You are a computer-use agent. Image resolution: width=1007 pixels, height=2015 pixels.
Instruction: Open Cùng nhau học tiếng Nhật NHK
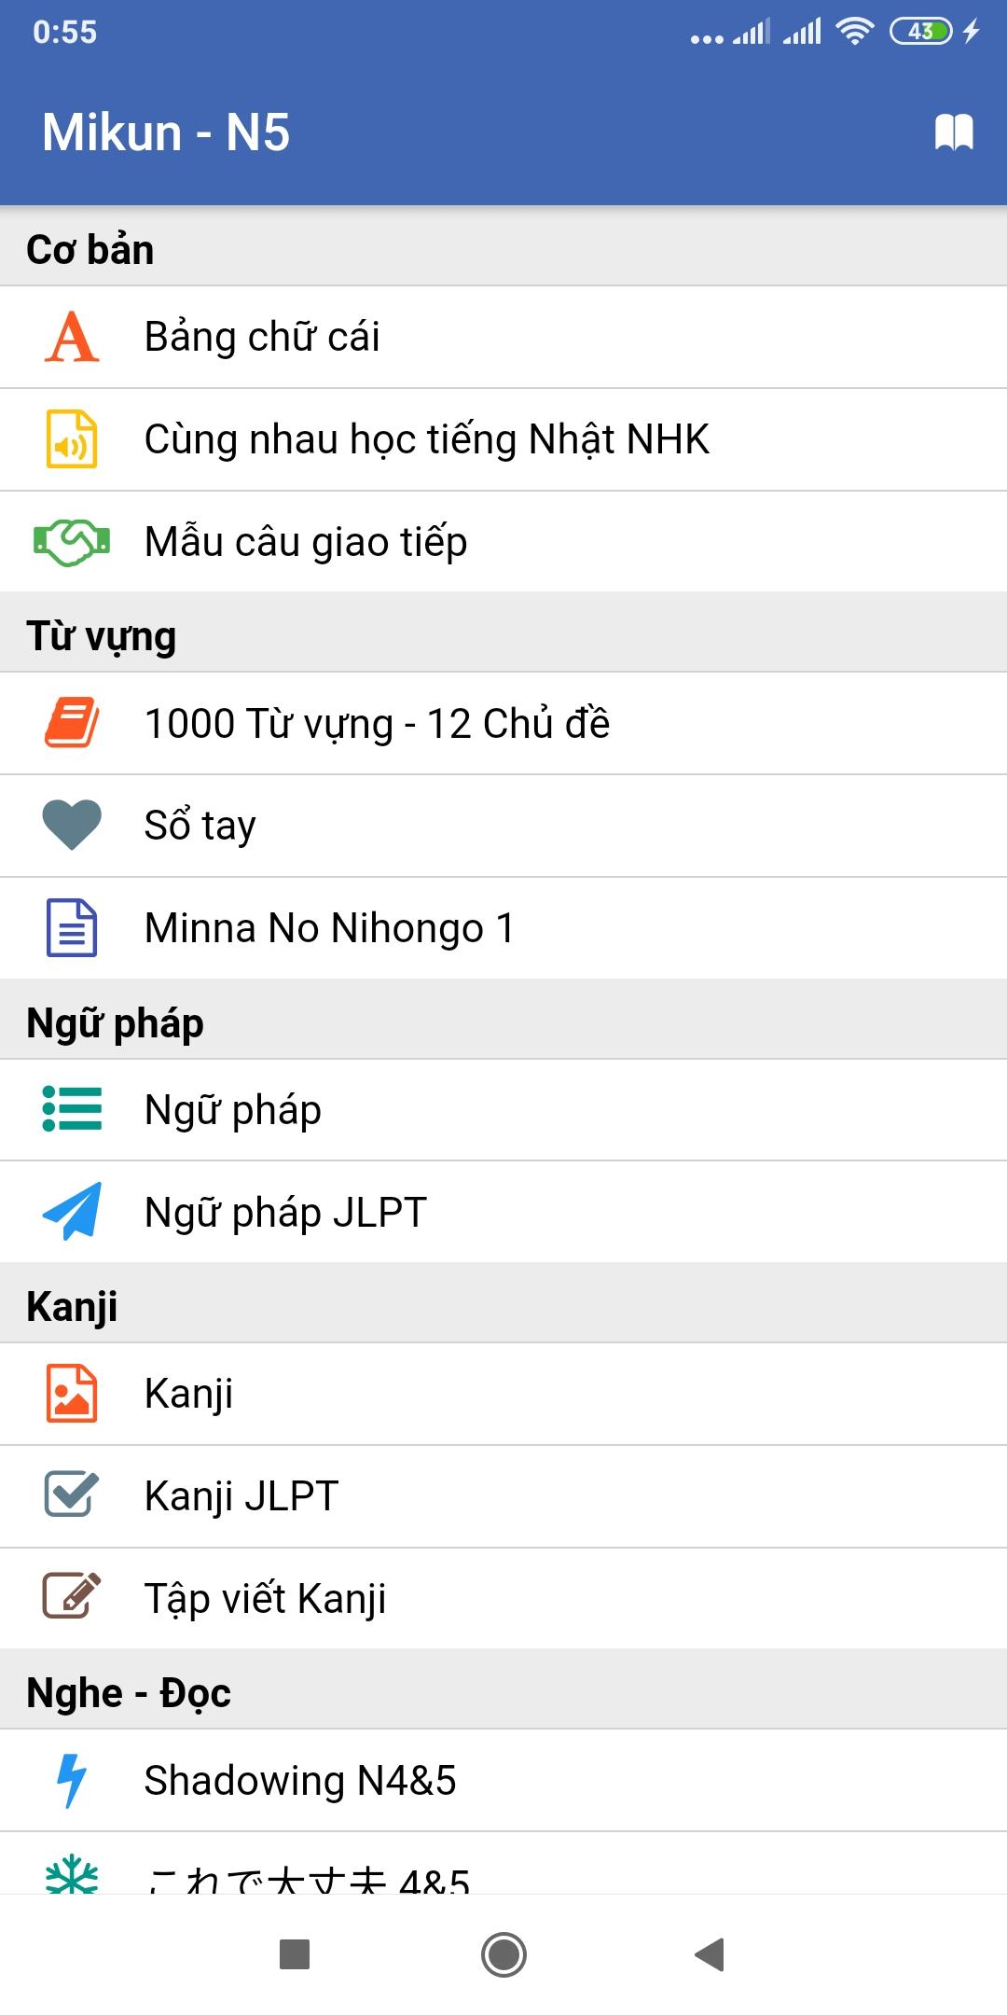[427, 439]
